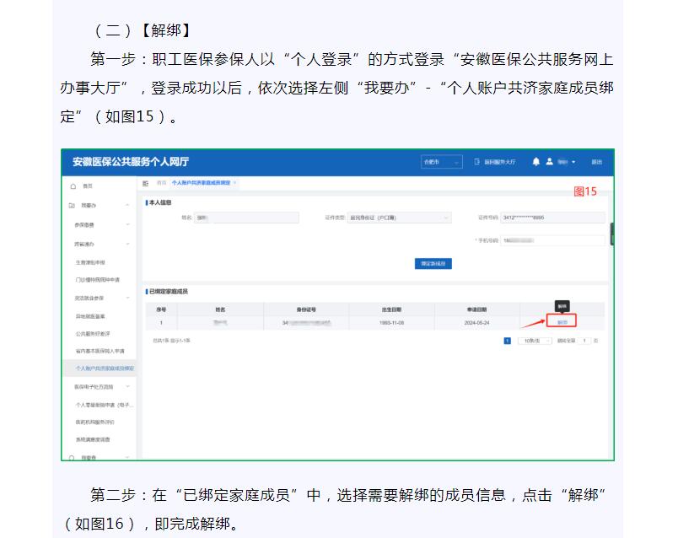
Task: Click the 我要查 search icon in sidebar
Action: pos(73,457)
